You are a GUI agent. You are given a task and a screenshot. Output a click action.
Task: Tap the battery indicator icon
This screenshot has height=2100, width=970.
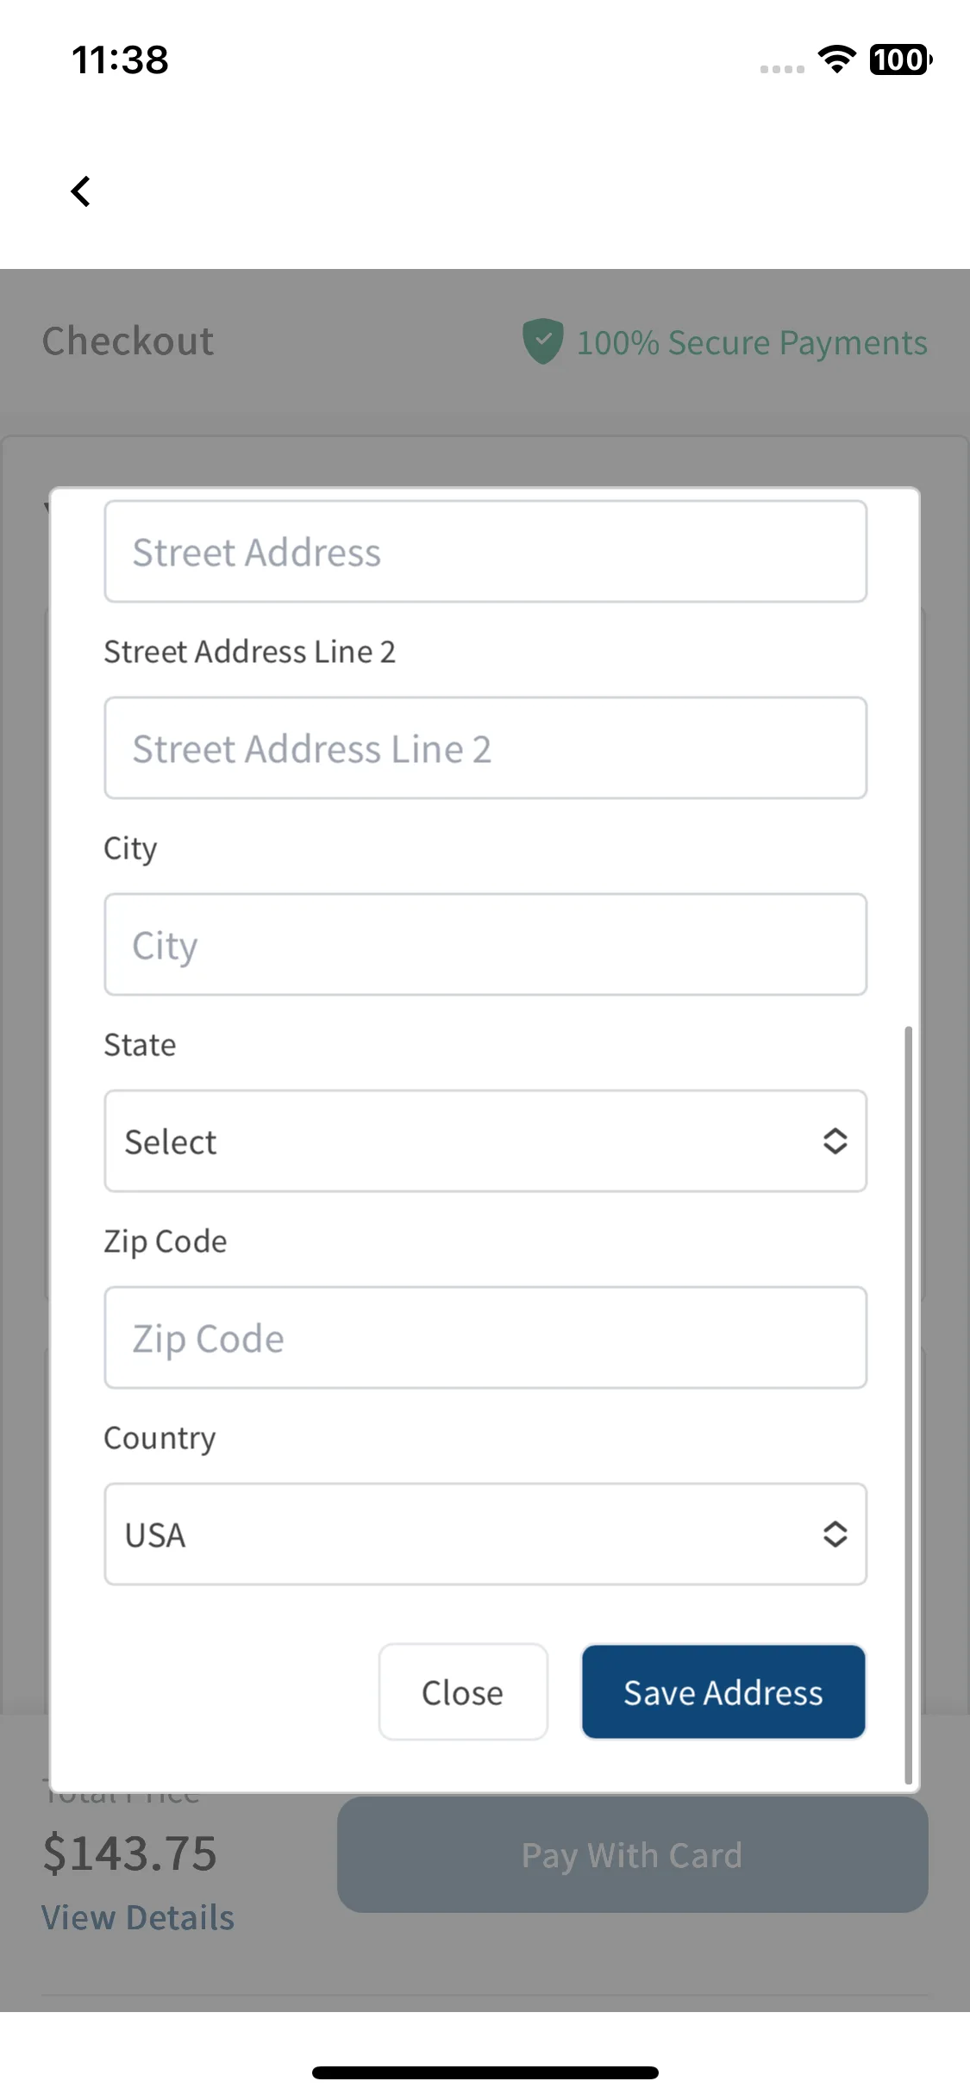[x=901, y=59]
